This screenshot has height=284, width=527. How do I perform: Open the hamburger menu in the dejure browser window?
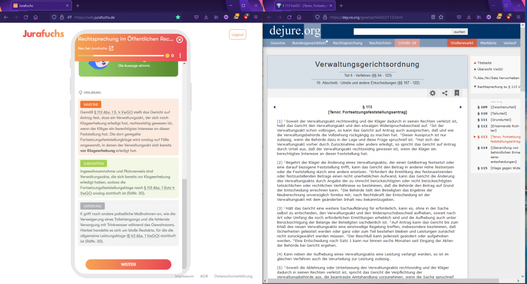518,17
